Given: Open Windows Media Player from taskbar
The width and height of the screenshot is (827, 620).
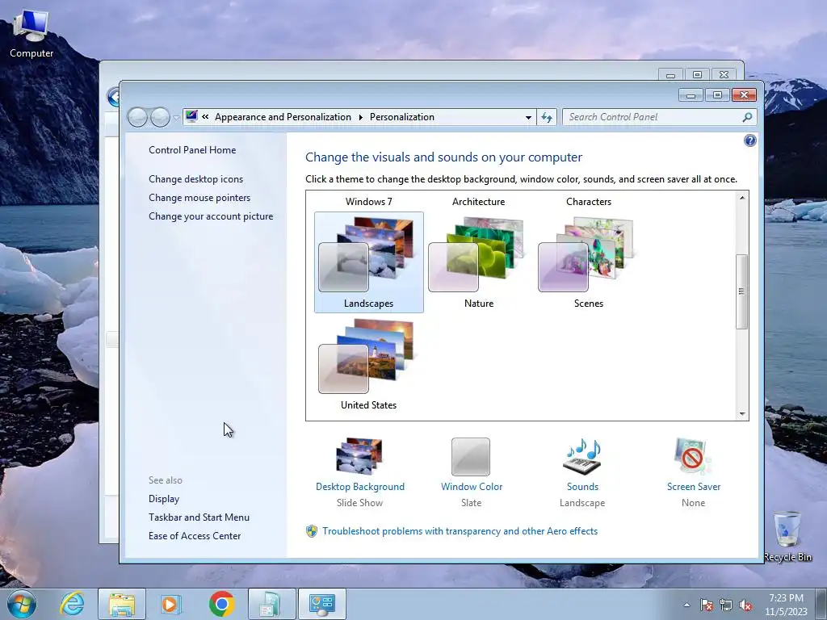Looking at the screenshot, I should [171, 604].
